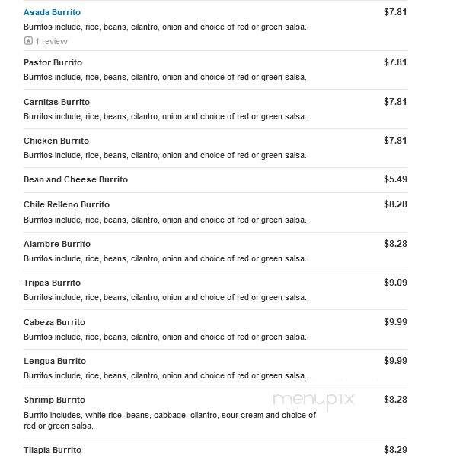The width and height of the screenshot is (450, 462).
Task: Select the Alambre Burrito item
Action: tap(57, 244)
